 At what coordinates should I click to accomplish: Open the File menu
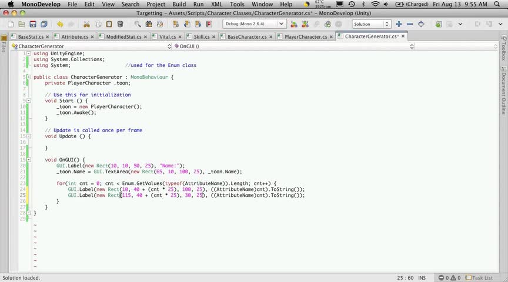tap(72, 4)
